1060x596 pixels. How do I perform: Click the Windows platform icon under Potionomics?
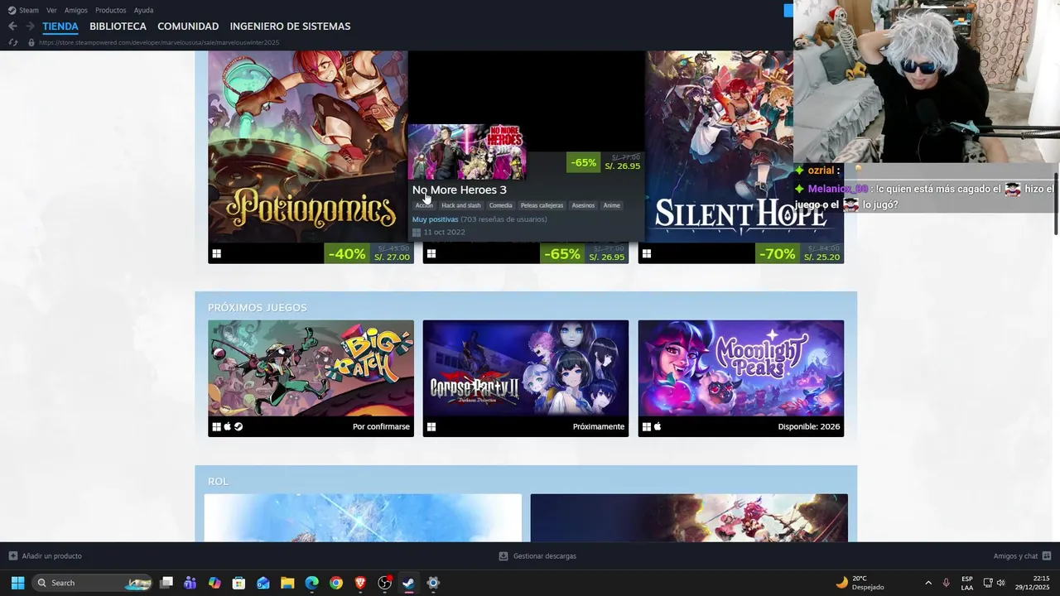(216, 254)
